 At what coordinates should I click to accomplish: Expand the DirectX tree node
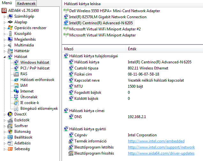(x=5, y=115)
